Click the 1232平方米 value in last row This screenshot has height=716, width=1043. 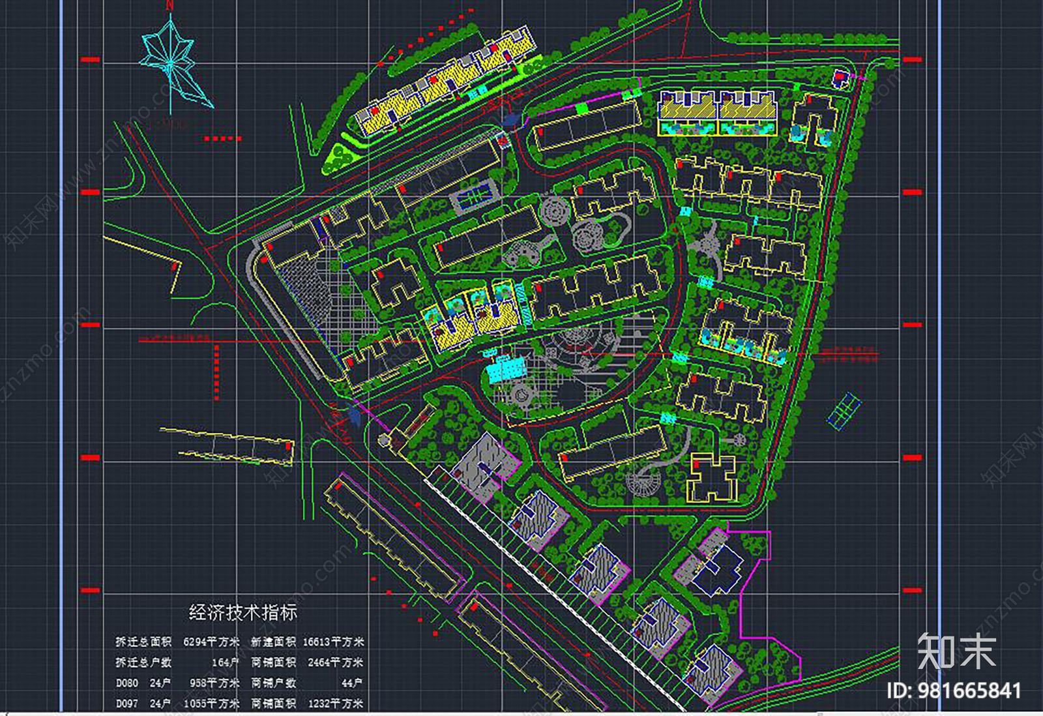click(336, 704)
